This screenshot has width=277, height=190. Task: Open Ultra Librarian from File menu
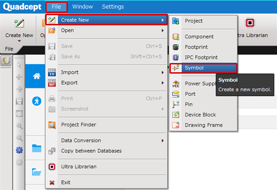[106, 167]
